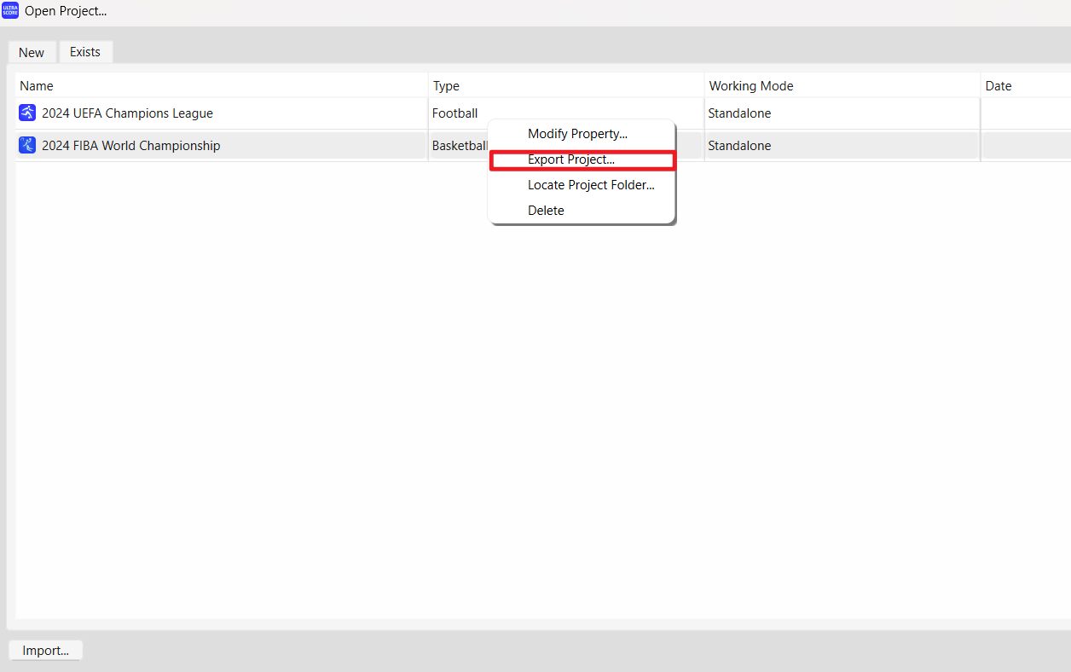
Task: Click the basketball icon beside FIBA World Championship
Action: click(x=27, y=146)
